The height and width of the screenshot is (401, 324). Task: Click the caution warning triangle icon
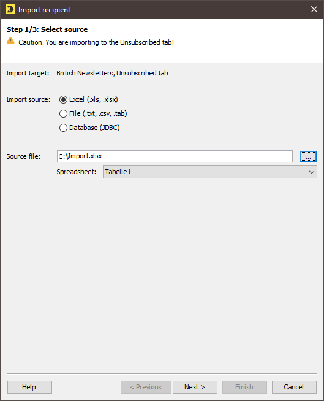10,40
